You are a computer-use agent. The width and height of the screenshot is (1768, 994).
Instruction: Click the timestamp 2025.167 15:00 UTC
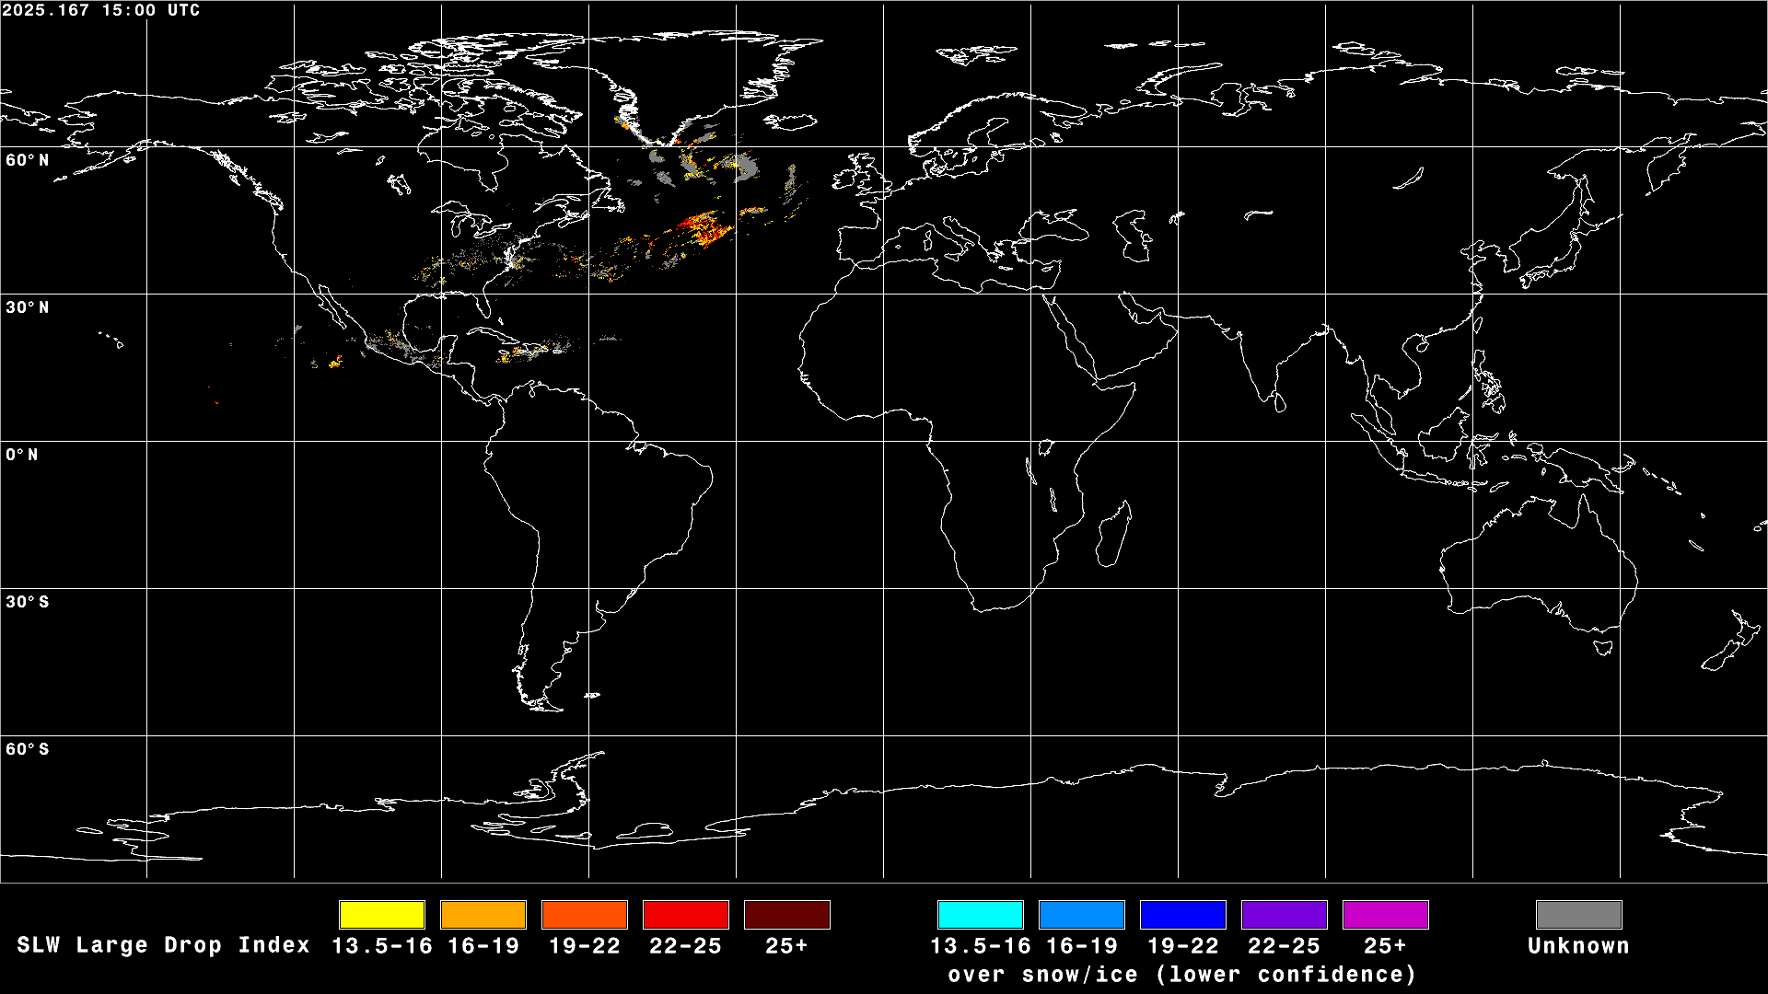click(100, 11)
